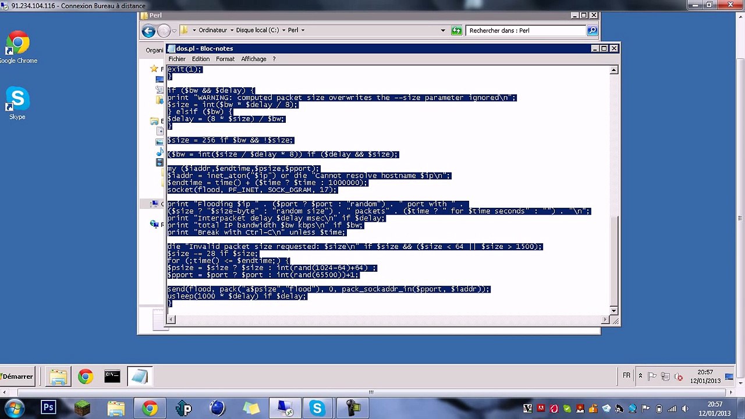Click the local Windows Start orb
This screenshot has height=419, width=745.
click(x=14, y=408)
